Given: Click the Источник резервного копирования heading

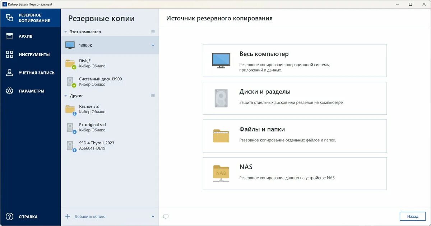Looking at the screenshot, I should pyautogui.click(x=219, y=18).
